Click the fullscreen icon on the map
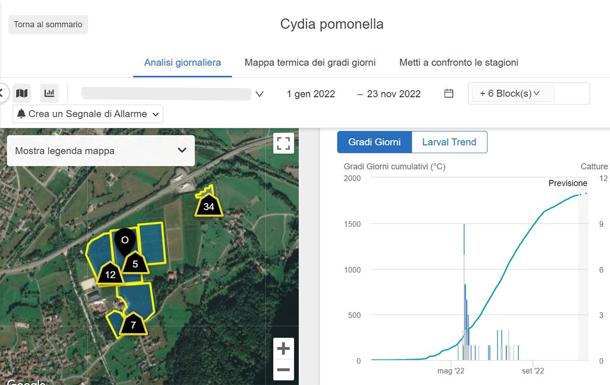This screenshot has height=385, width=610. 283,143
